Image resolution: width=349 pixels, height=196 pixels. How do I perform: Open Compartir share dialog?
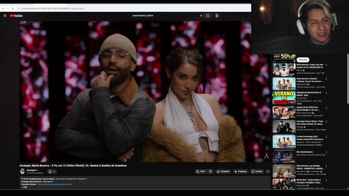pos(223,171)
